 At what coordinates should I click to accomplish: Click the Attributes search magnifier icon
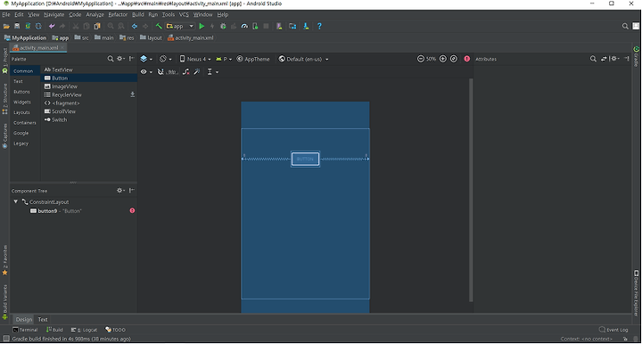click(593, 59)
